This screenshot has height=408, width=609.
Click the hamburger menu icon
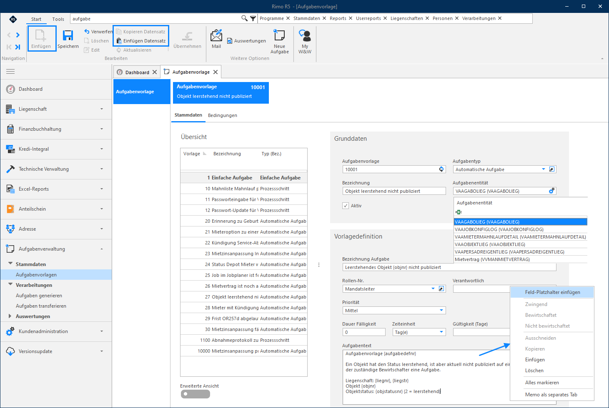click(10, 72)
